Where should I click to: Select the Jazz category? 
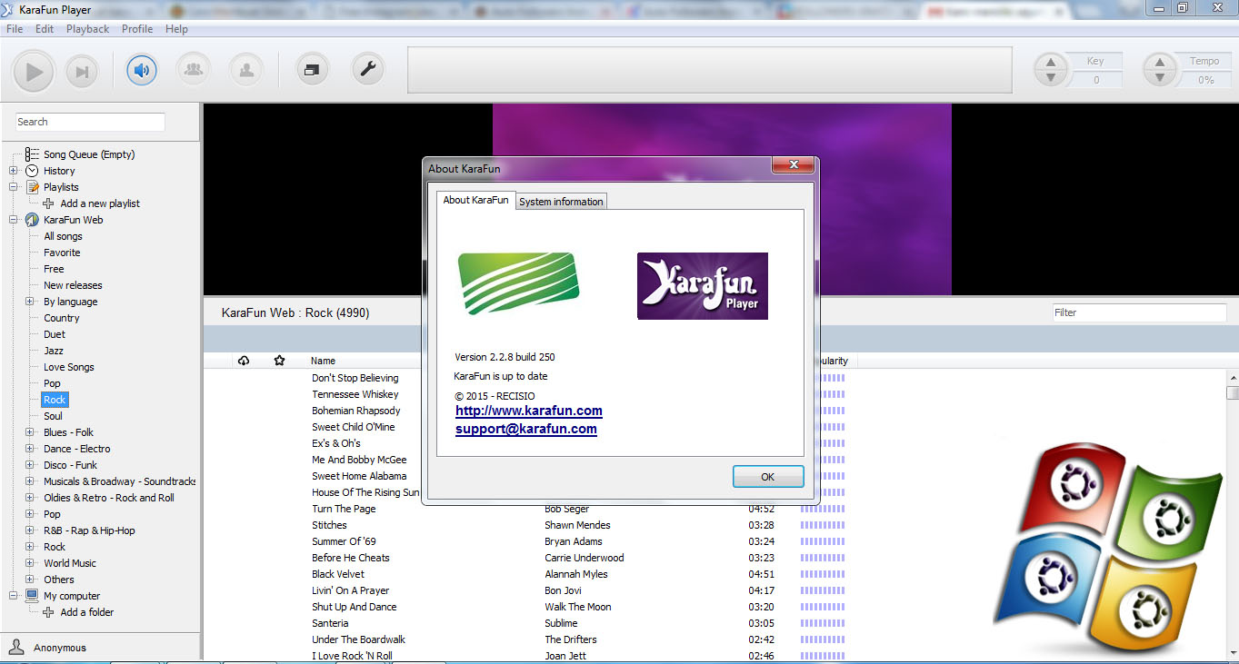pos(54,351)
